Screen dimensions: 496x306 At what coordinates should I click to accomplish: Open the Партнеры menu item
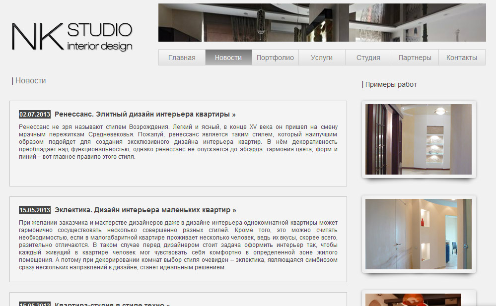[415, 58]
